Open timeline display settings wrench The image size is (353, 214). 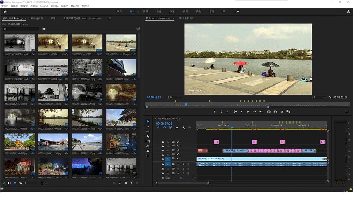tap(183, 127)
